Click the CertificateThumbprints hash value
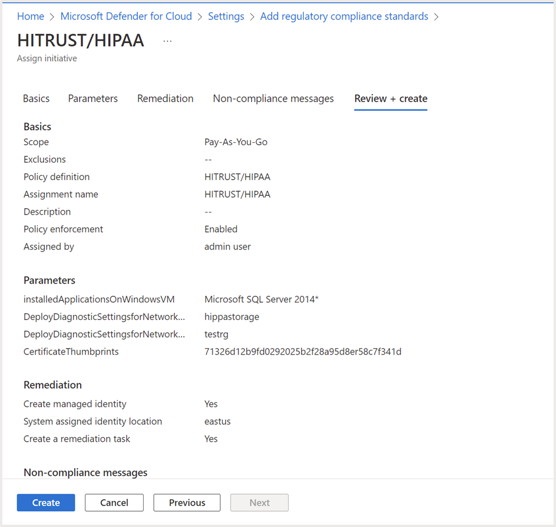556x527 pixels. click(x=303, y=352)
